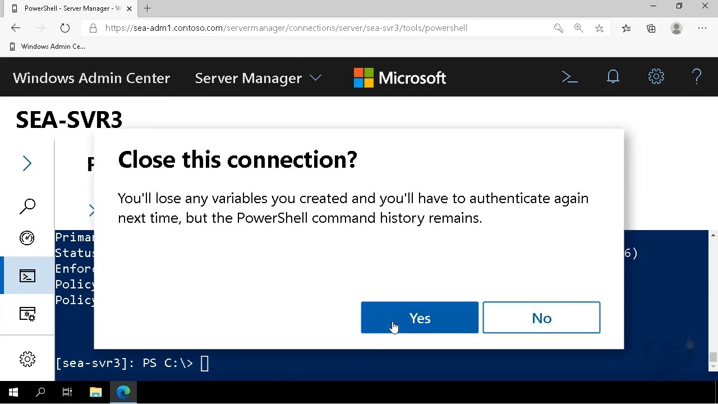Open browser settings and more menu

point(702,28)
